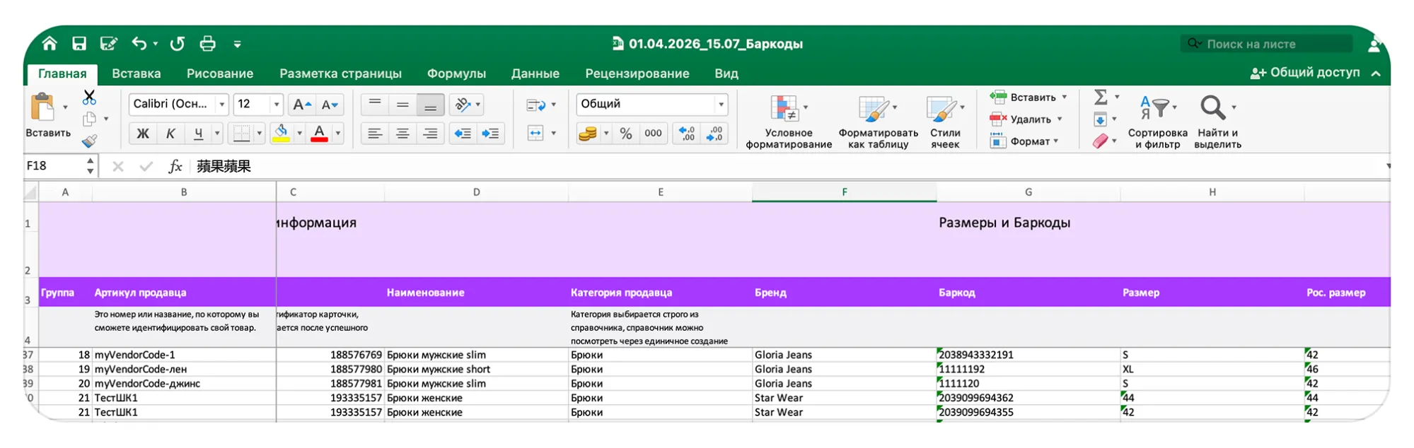Viewport: 1414px width, 448px height.
Task: Toggle bold formatting Ж
Action: click(143, 134)
